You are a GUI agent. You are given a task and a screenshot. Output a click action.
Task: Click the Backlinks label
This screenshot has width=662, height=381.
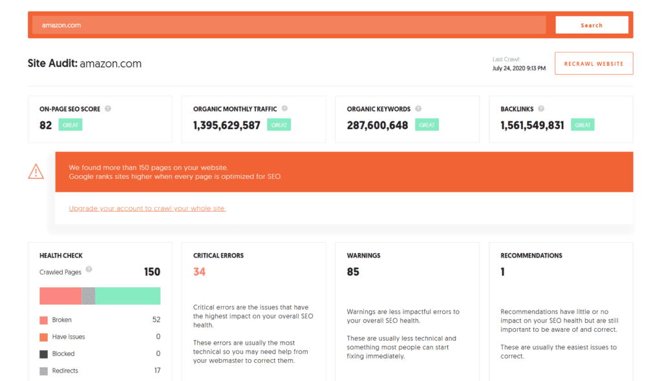click(517, 109)
